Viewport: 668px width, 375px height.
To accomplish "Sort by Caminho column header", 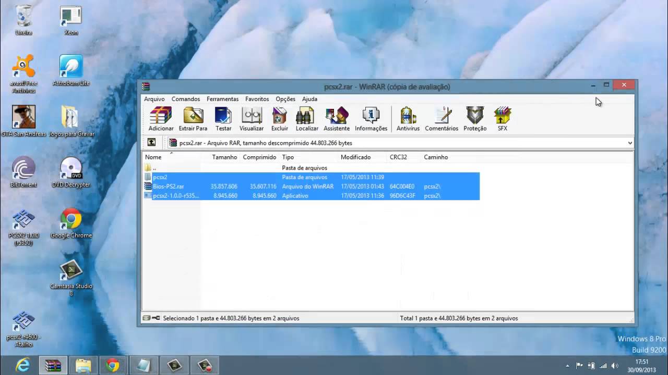I will pyautogui.click(x=450, y=157).
